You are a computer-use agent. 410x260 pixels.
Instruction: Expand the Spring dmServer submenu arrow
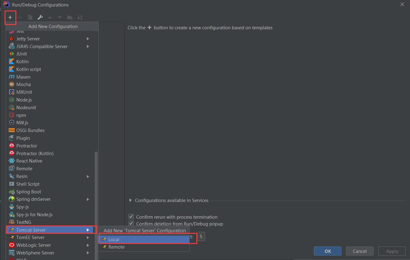pyautogui.click(x=88, y=199)
